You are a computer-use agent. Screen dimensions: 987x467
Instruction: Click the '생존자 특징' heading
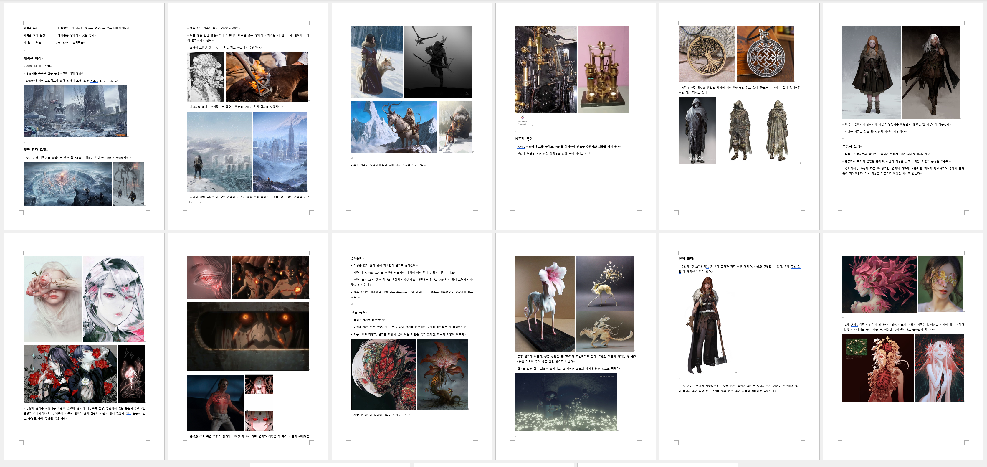[524, 139]
